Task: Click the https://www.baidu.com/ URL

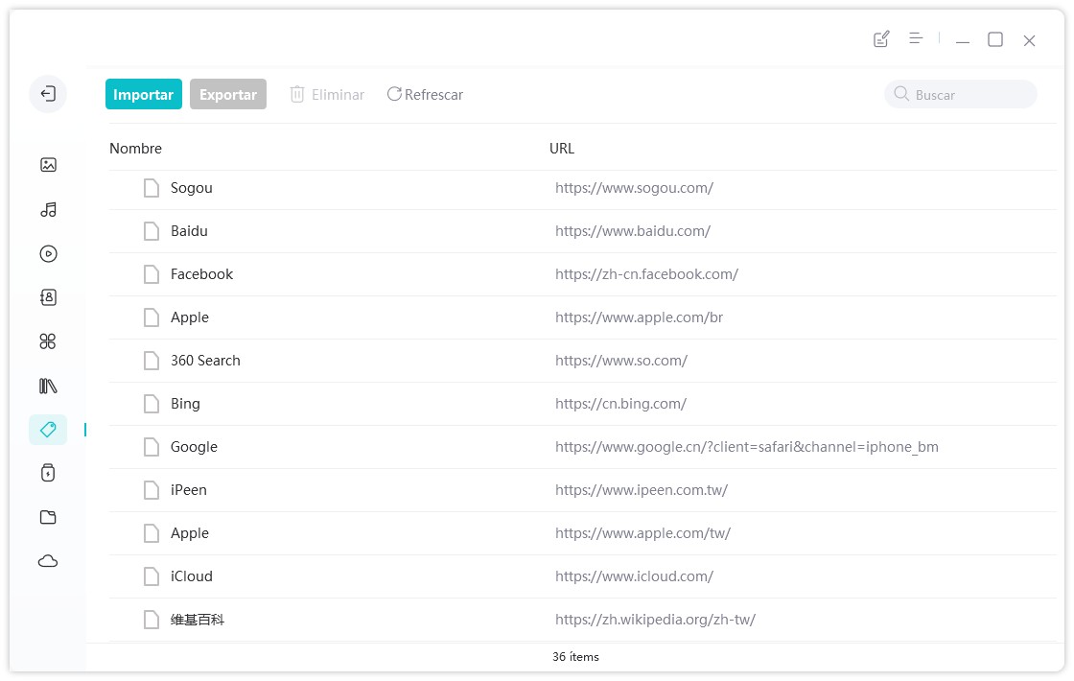Action: click(x=633, y=231)
